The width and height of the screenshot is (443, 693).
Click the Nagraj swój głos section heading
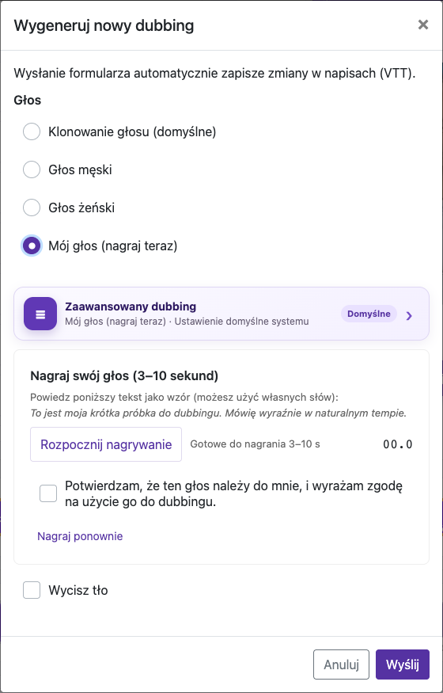pos(124,376)
